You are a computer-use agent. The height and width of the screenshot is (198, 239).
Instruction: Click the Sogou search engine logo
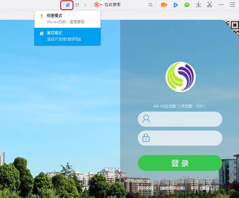[x=97, y=5]
